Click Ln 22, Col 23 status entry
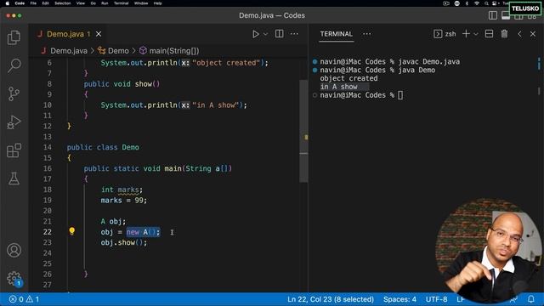The width and height of the screenshot is (544, 306). (x=331, y=299)
